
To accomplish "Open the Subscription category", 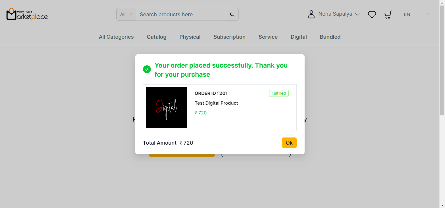I will 229,37.
